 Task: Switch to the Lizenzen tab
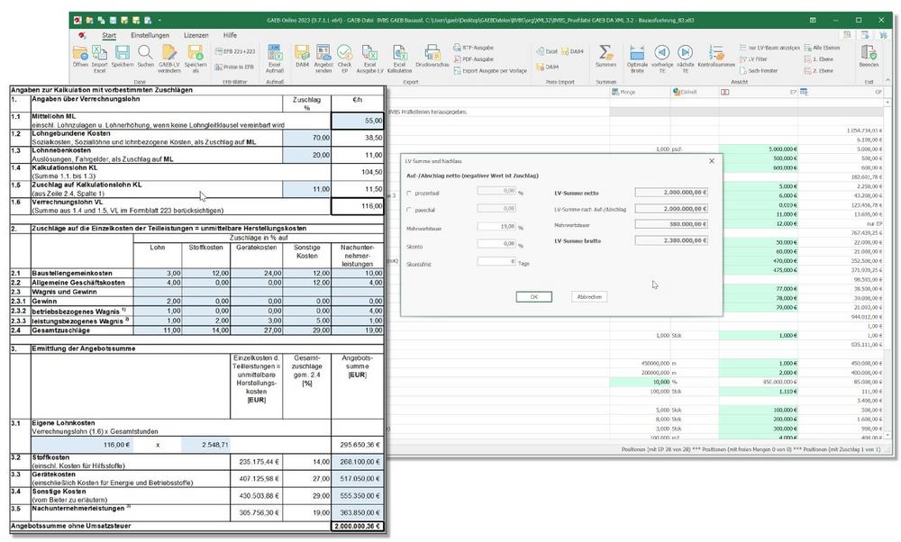pyautogui.click(x=196, y=35)
